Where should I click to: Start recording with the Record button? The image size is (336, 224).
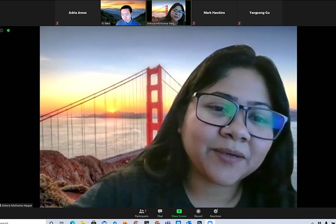198,213
